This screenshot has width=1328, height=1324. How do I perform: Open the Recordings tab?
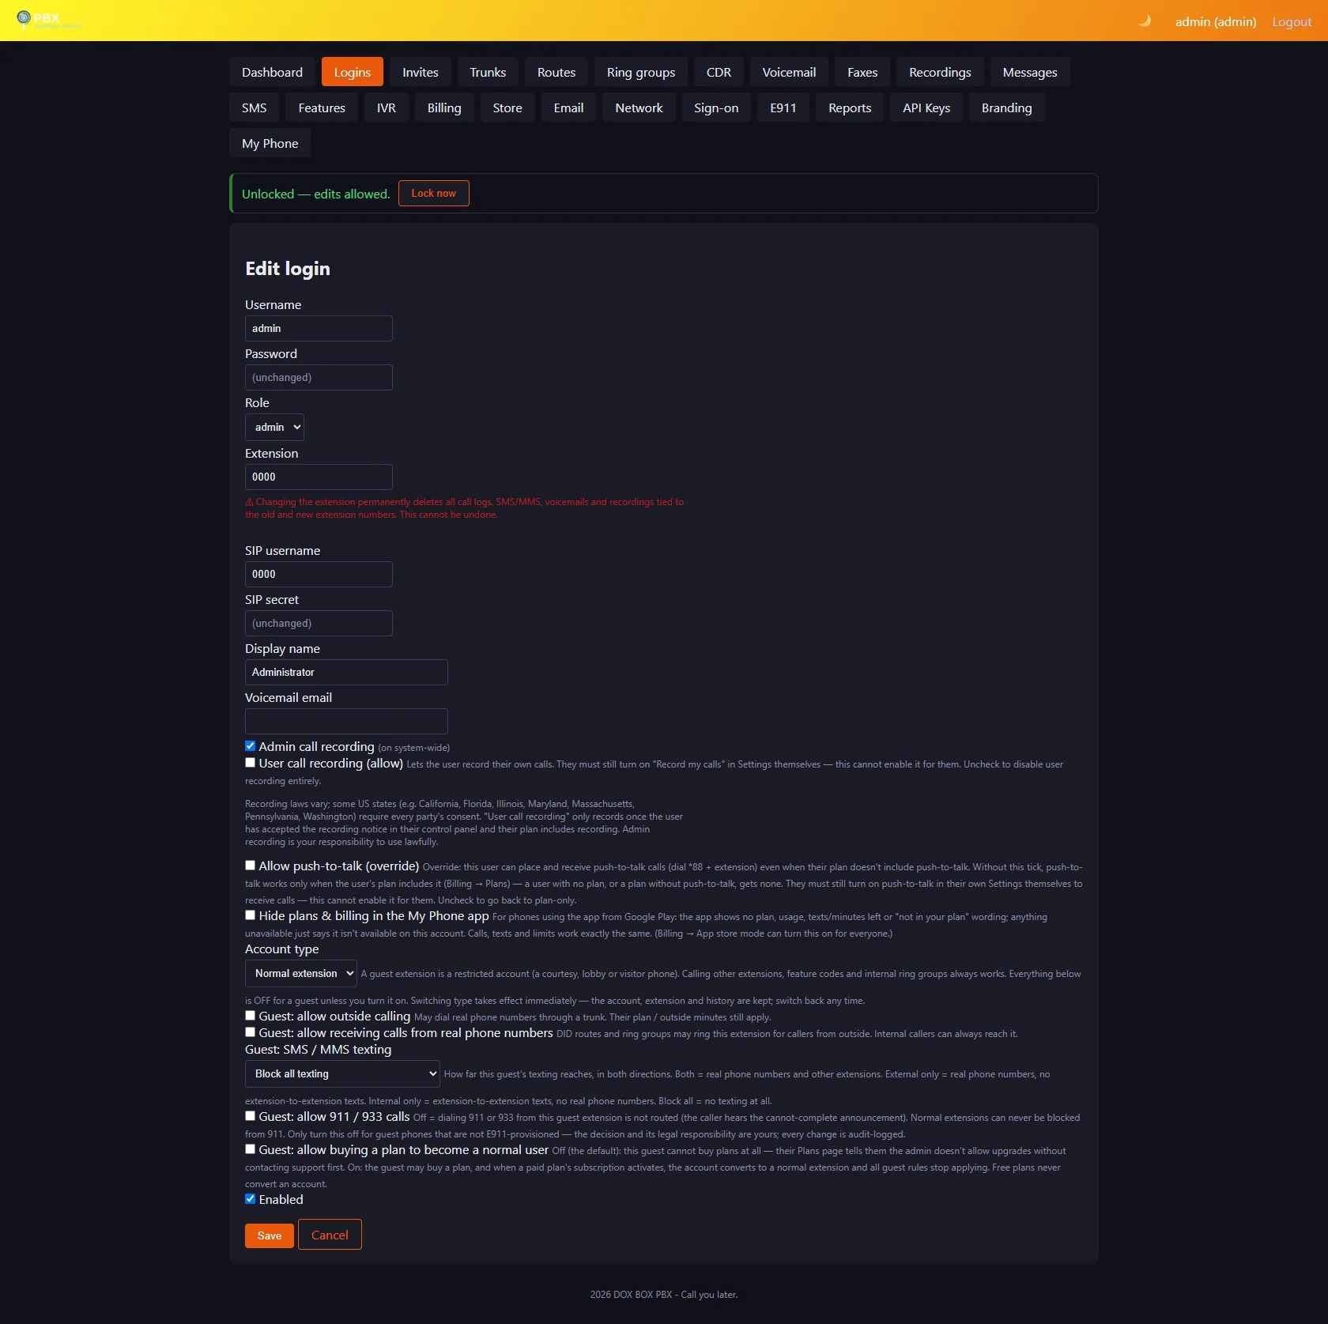pos(940,72)
